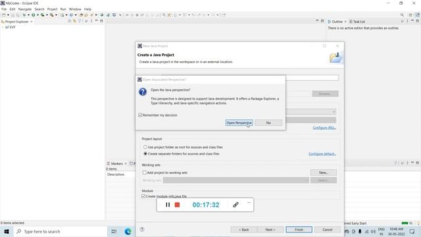Open Windows Start menu
The image size is (421, 237).
(7, 231)
